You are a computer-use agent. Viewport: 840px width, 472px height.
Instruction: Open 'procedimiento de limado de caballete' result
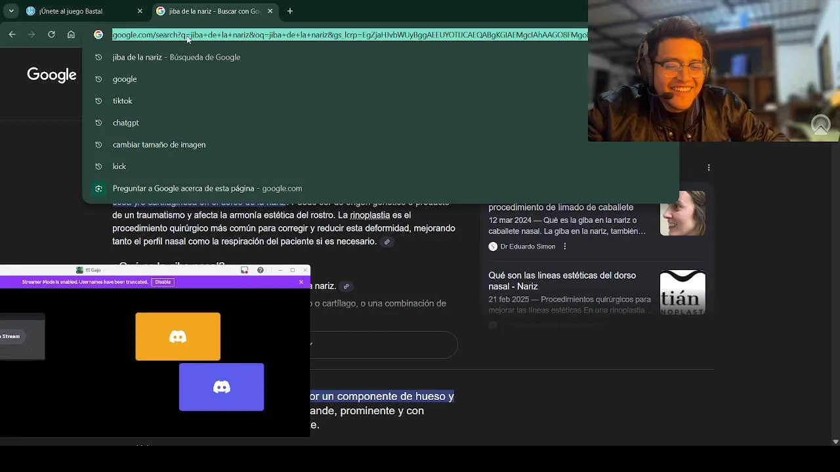[561, 207]
